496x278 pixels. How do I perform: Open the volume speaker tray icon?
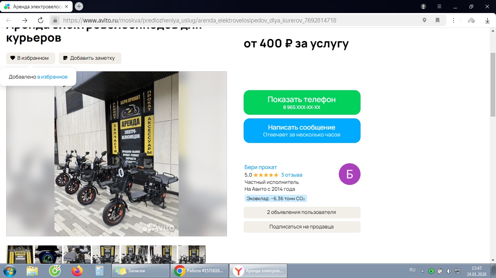[449, 271]
